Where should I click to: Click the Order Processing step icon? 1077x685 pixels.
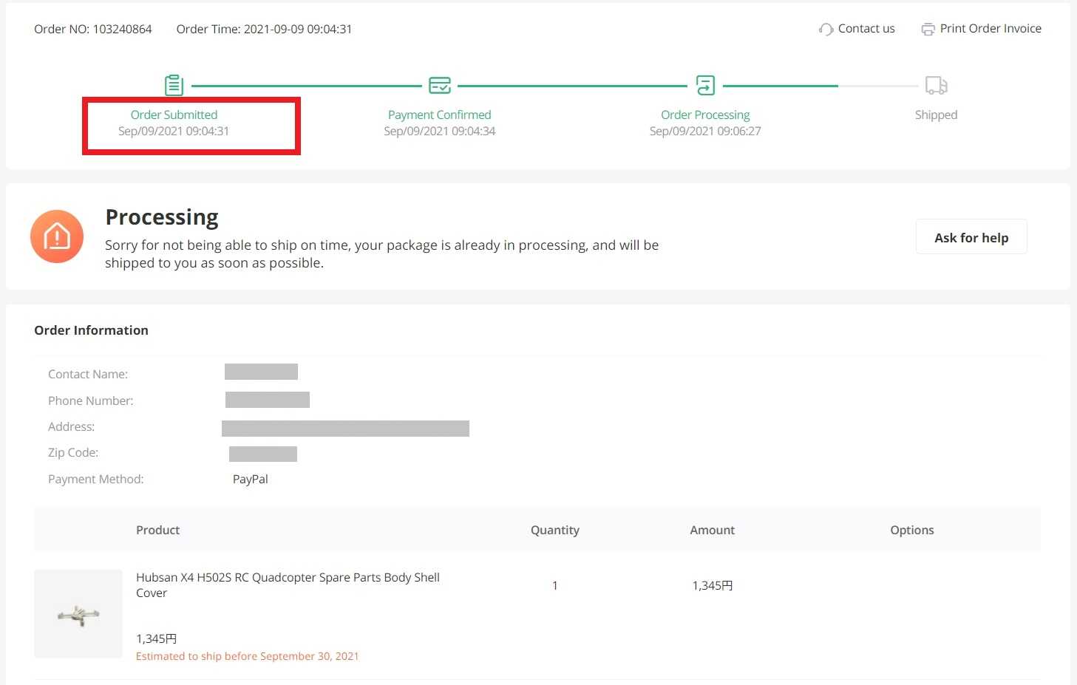click(705, 86)
